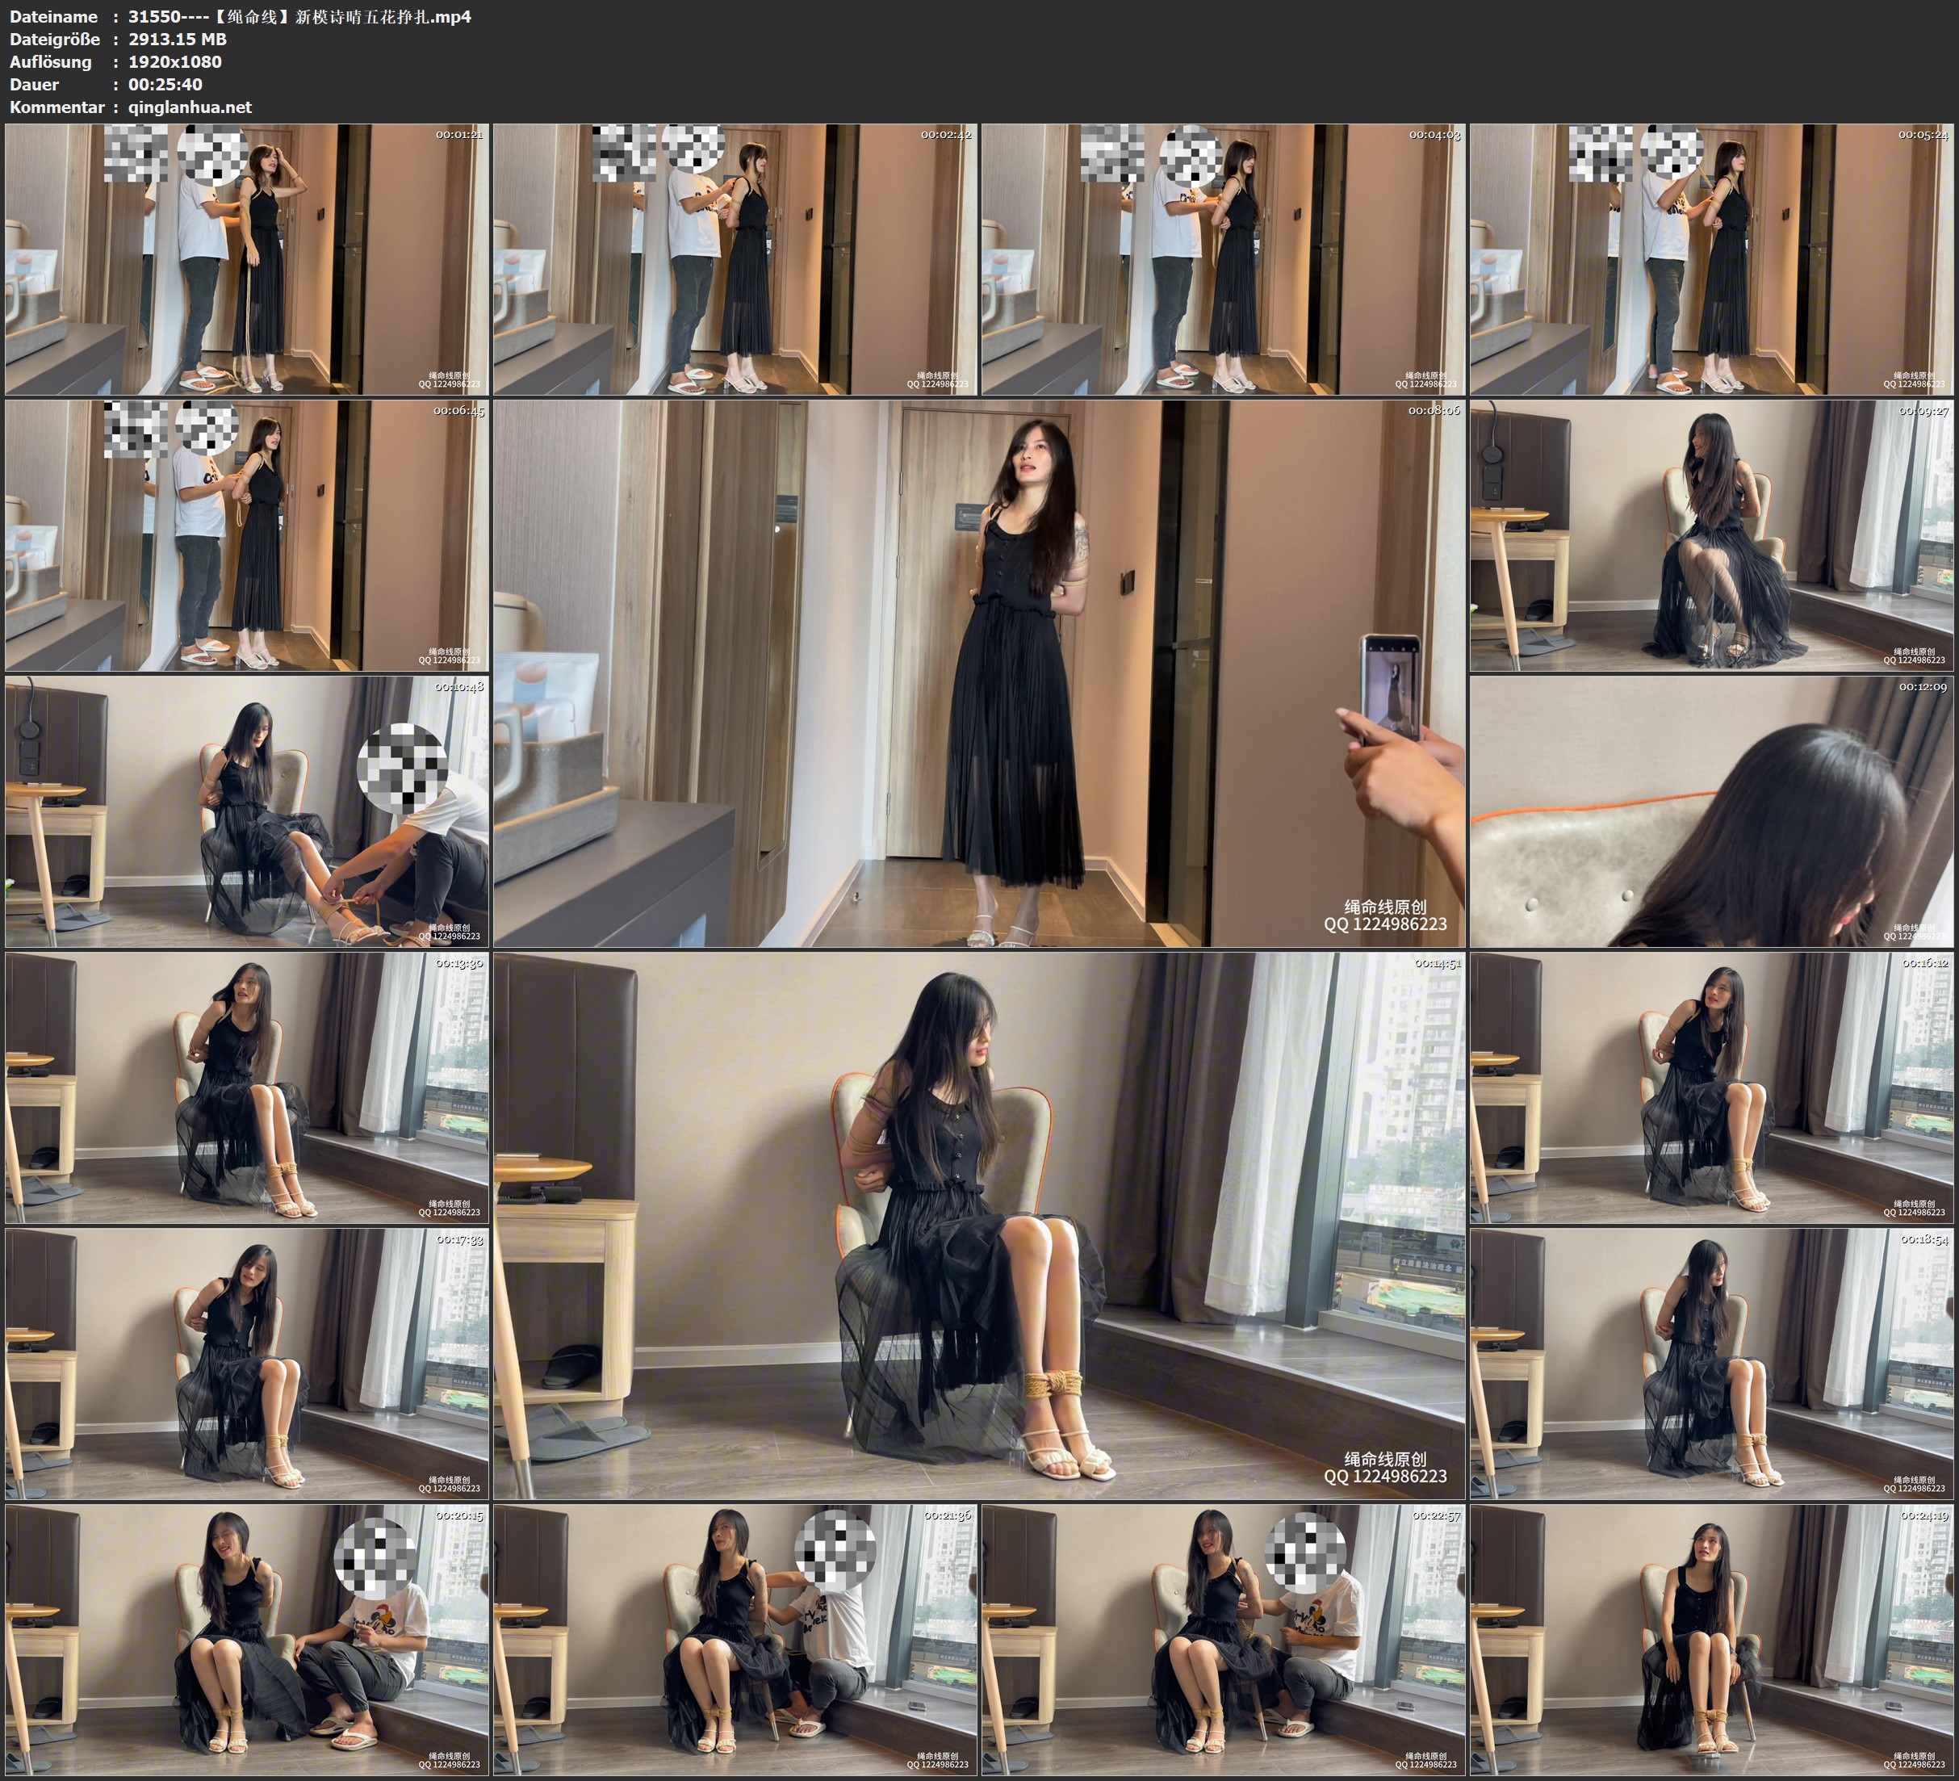Click the 1920x1080 Auflösung value

175,62
